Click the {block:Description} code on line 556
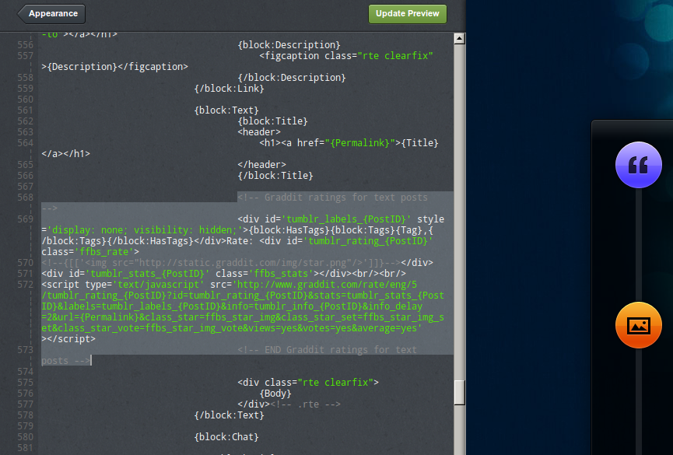Viewport: 673px width, 455px height. coord(289,45)
